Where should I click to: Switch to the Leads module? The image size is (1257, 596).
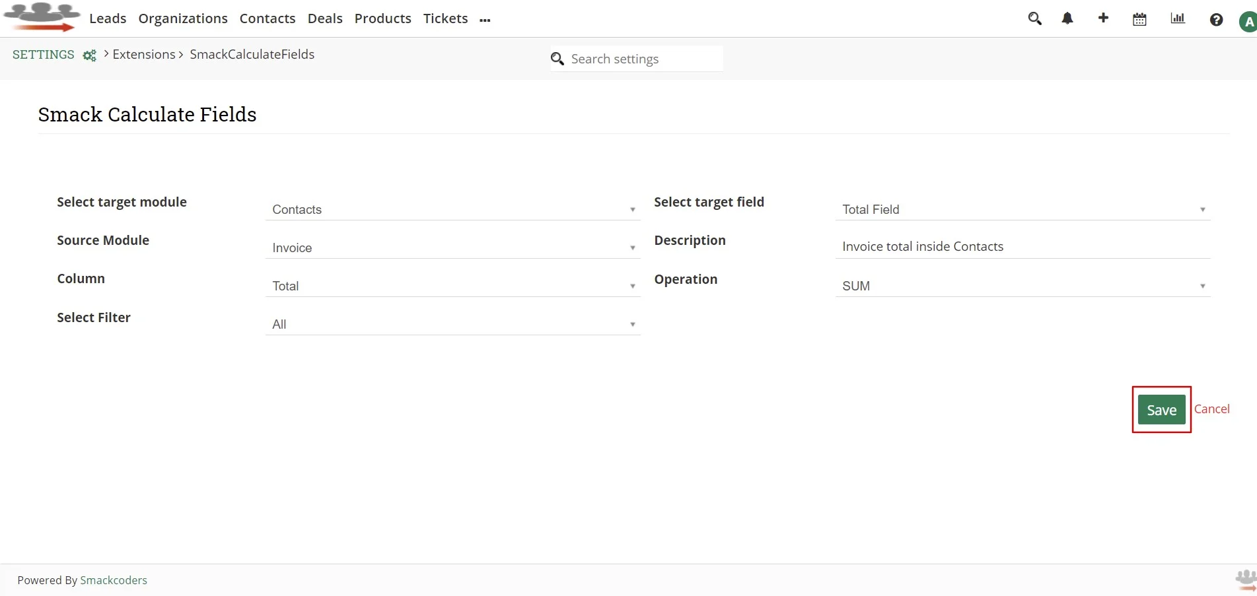(107, 18)
